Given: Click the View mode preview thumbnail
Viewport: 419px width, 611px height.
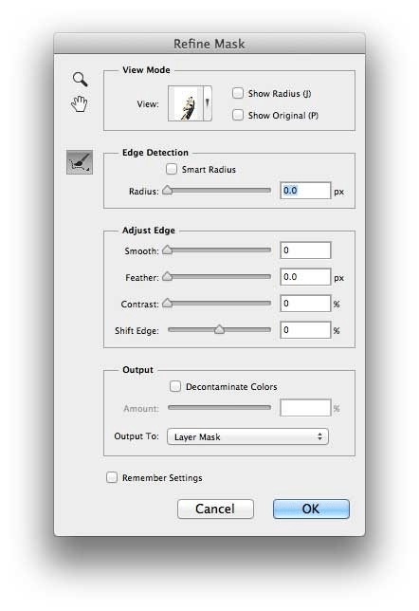Looking at the screenshot, I should 186,103.
